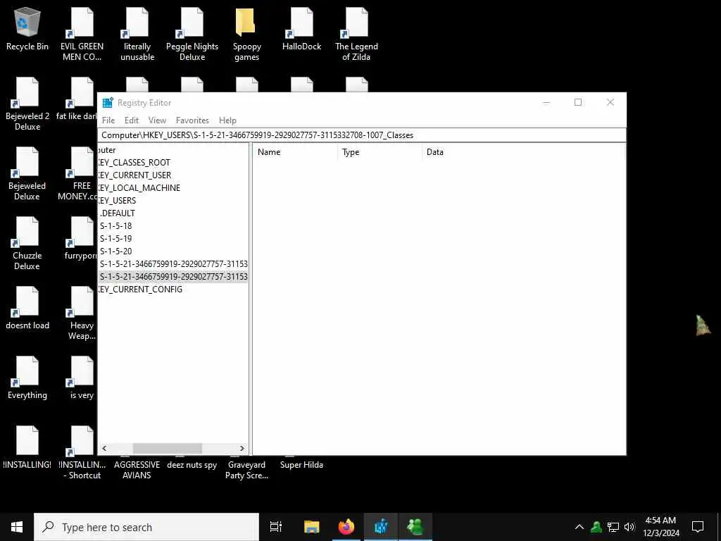
Task: Select HKEY_LOCAL_MACHINE in the registry tree
Action: point(139,187)
